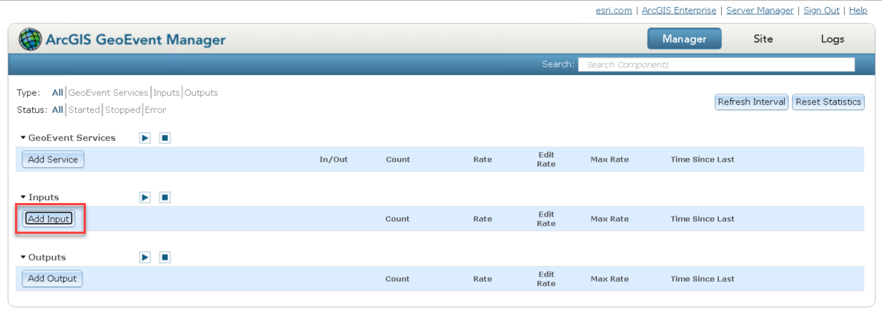Stop all Outputs with stop icon
Screen dimensions: 882x321
(165, 257)
